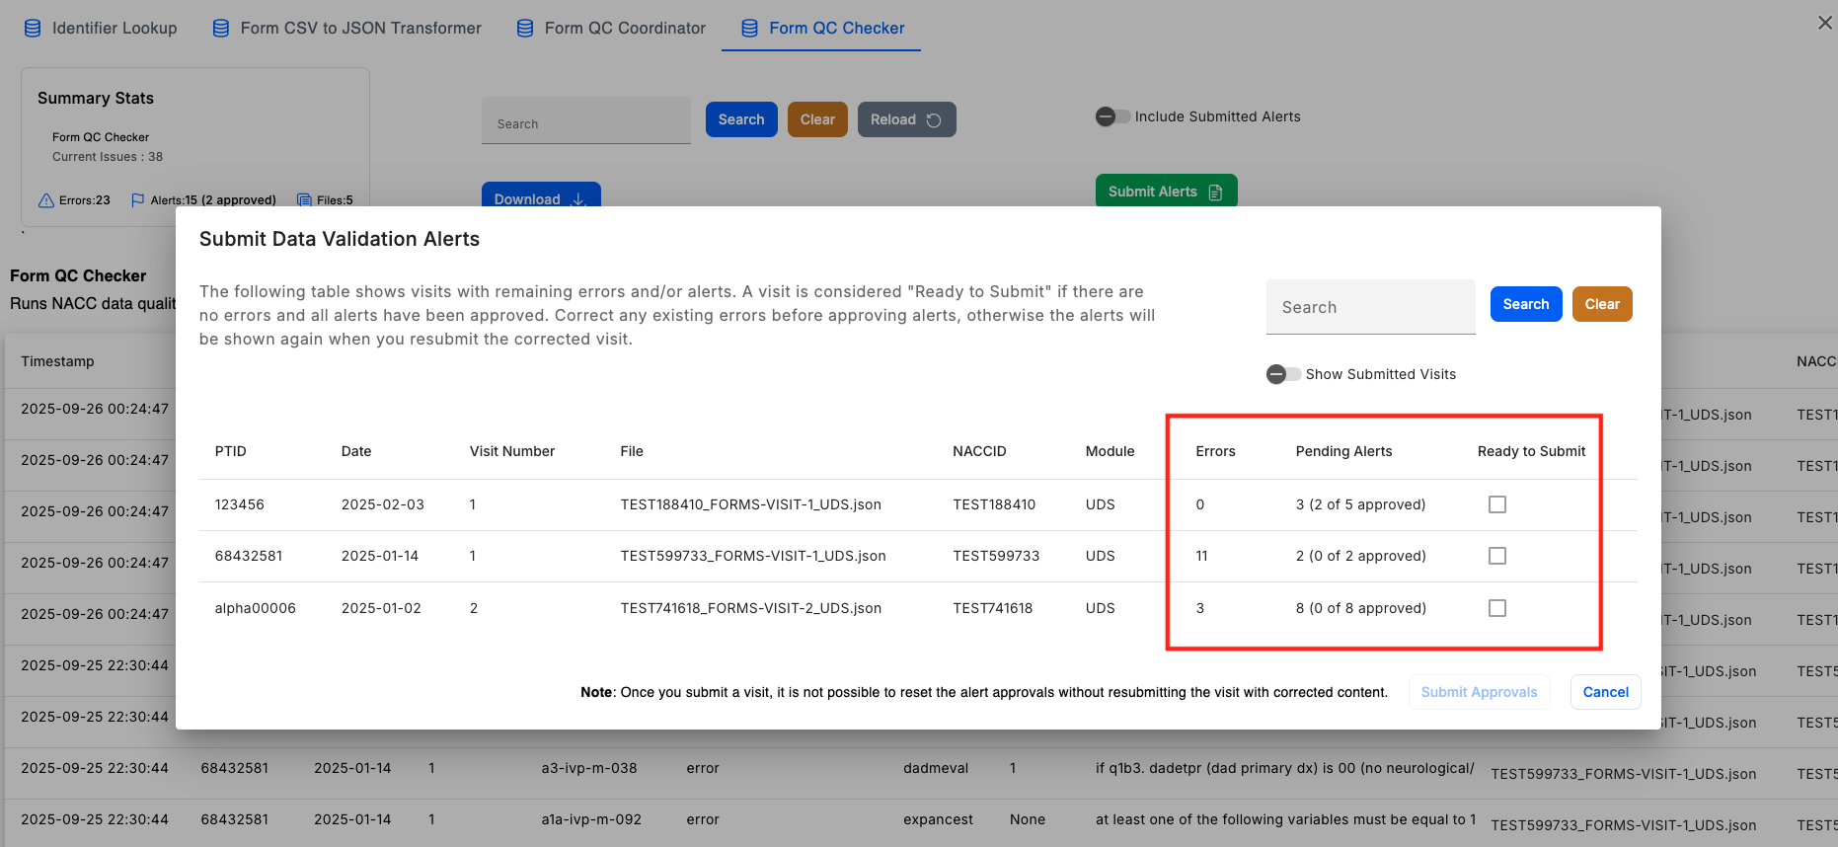The image size is (1838, 847).
Task: Click the Identifier Lookup database icon
Action: (33, 29)
